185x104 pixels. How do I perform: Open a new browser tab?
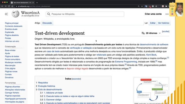[x=37, y=3]
